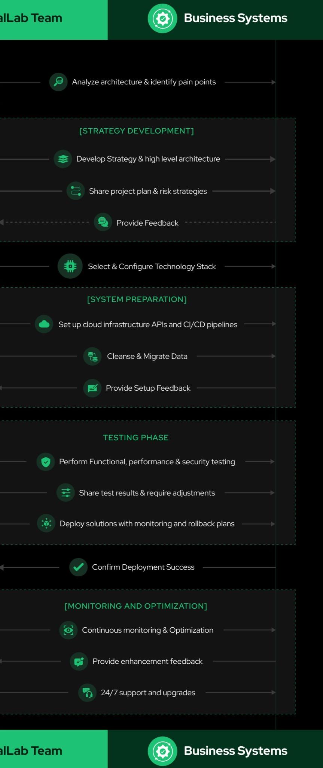Click the shield icon for security testing
Viewport: 323px width, 768px height.
click(46, 462)
